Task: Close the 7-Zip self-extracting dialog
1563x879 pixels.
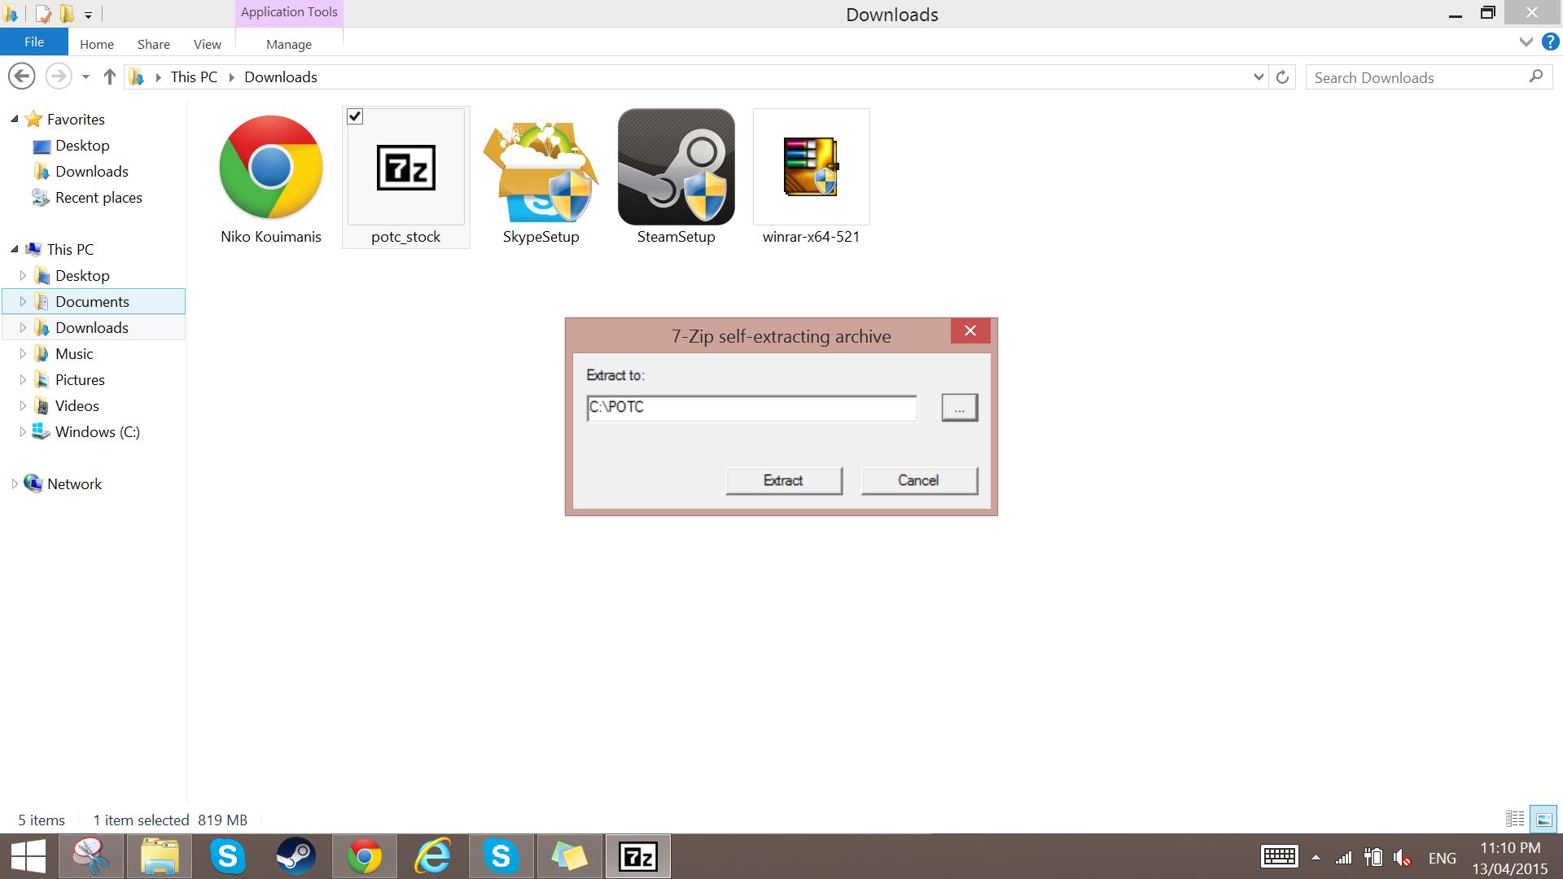Action: point(970,330)
